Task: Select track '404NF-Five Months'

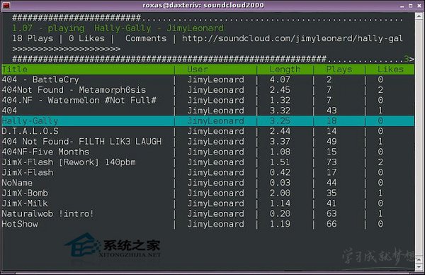Action: pyautogui.click(x=208, y=152)
